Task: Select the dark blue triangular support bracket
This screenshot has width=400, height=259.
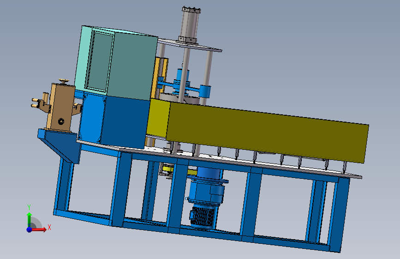Action: click(59, 145)
